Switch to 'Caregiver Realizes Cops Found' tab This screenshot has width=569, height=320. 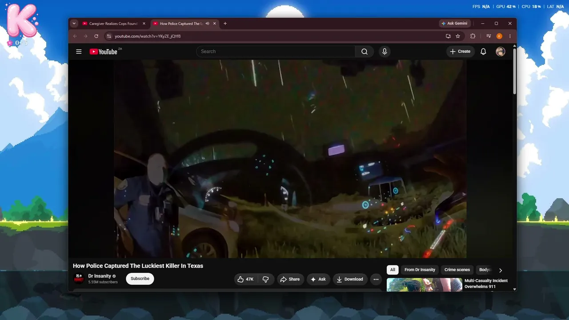click(114, 24)
